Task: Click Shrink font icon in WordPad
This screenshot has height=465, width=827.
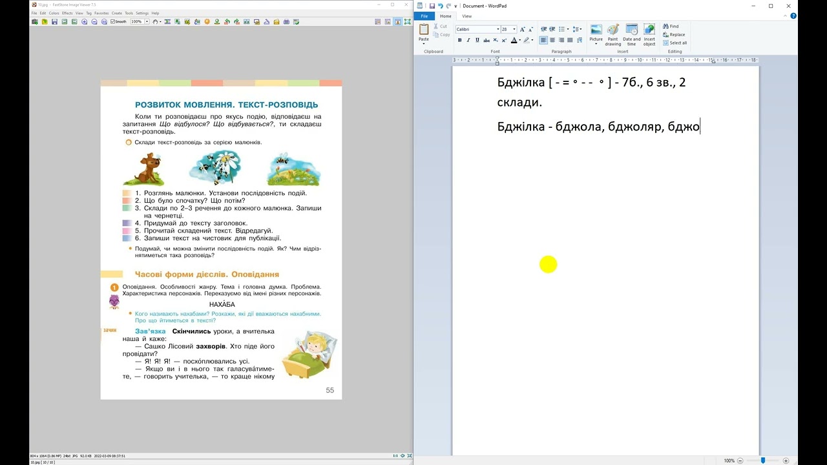Action: [531, 29]
